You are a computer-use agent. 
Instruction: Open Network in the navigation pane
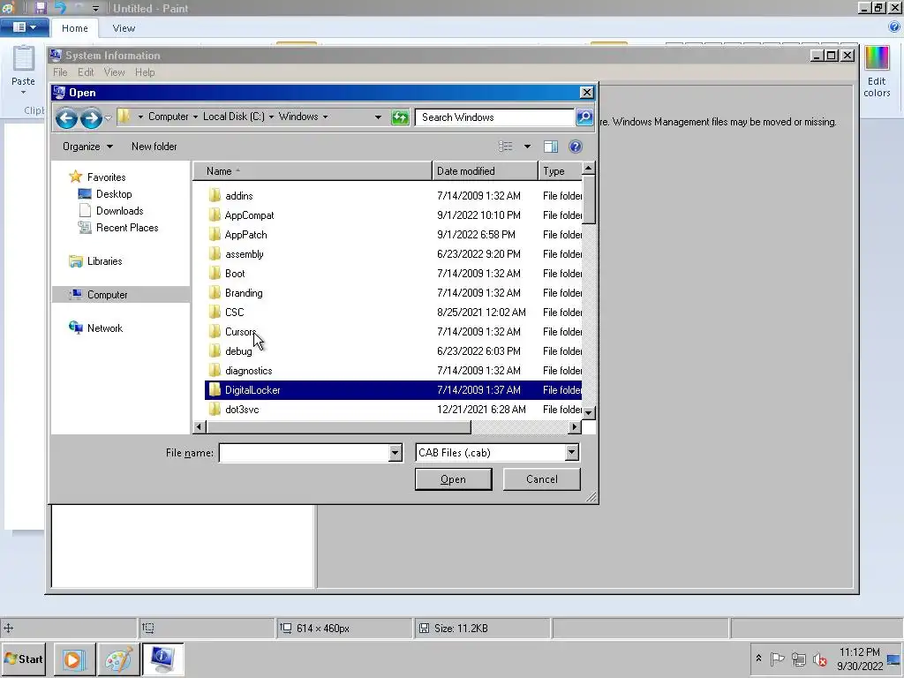[104, 328]
